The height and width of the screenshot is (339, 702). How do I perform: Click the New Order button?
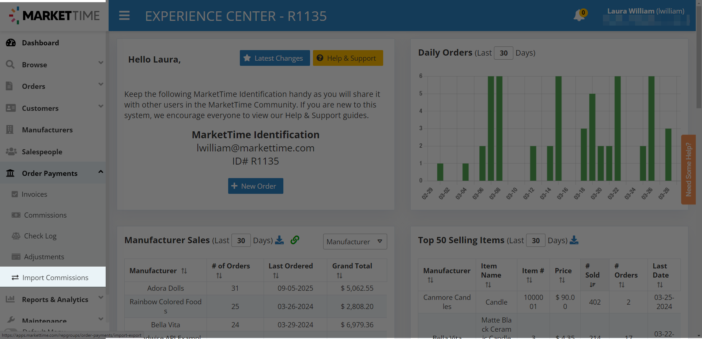point(256,186)
